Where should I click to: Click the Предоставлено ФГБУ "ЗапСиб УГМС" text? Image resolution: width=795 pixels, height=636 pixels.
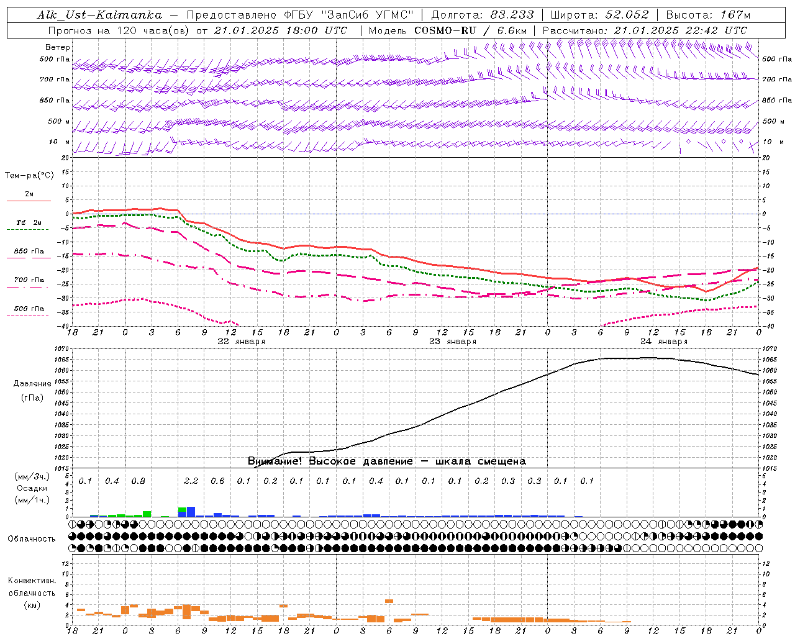tap(300, 15)
